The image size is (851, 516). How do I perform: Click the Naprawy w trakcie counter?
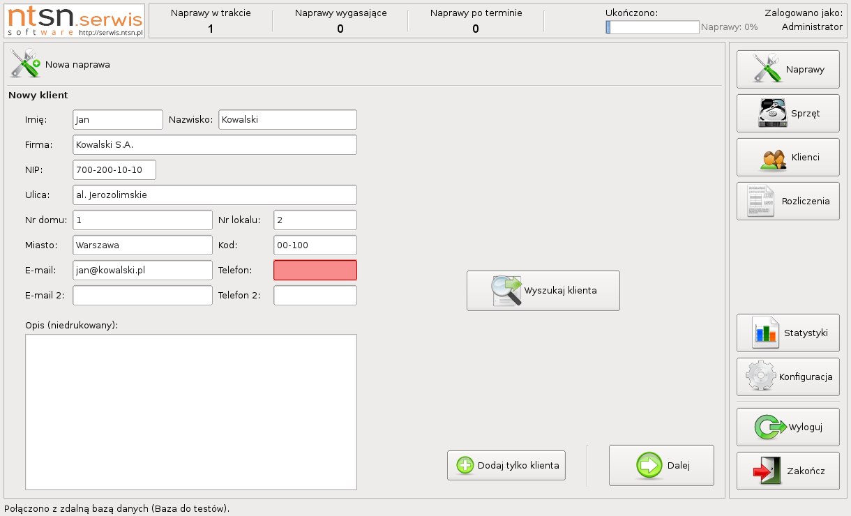[x=211, y=21]
